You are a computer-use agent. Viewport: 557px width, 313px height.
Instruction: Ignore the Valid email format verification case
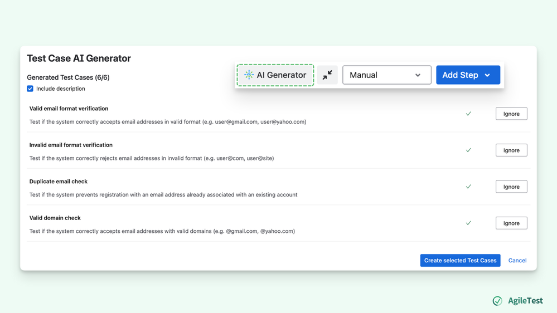pos(511,114)
